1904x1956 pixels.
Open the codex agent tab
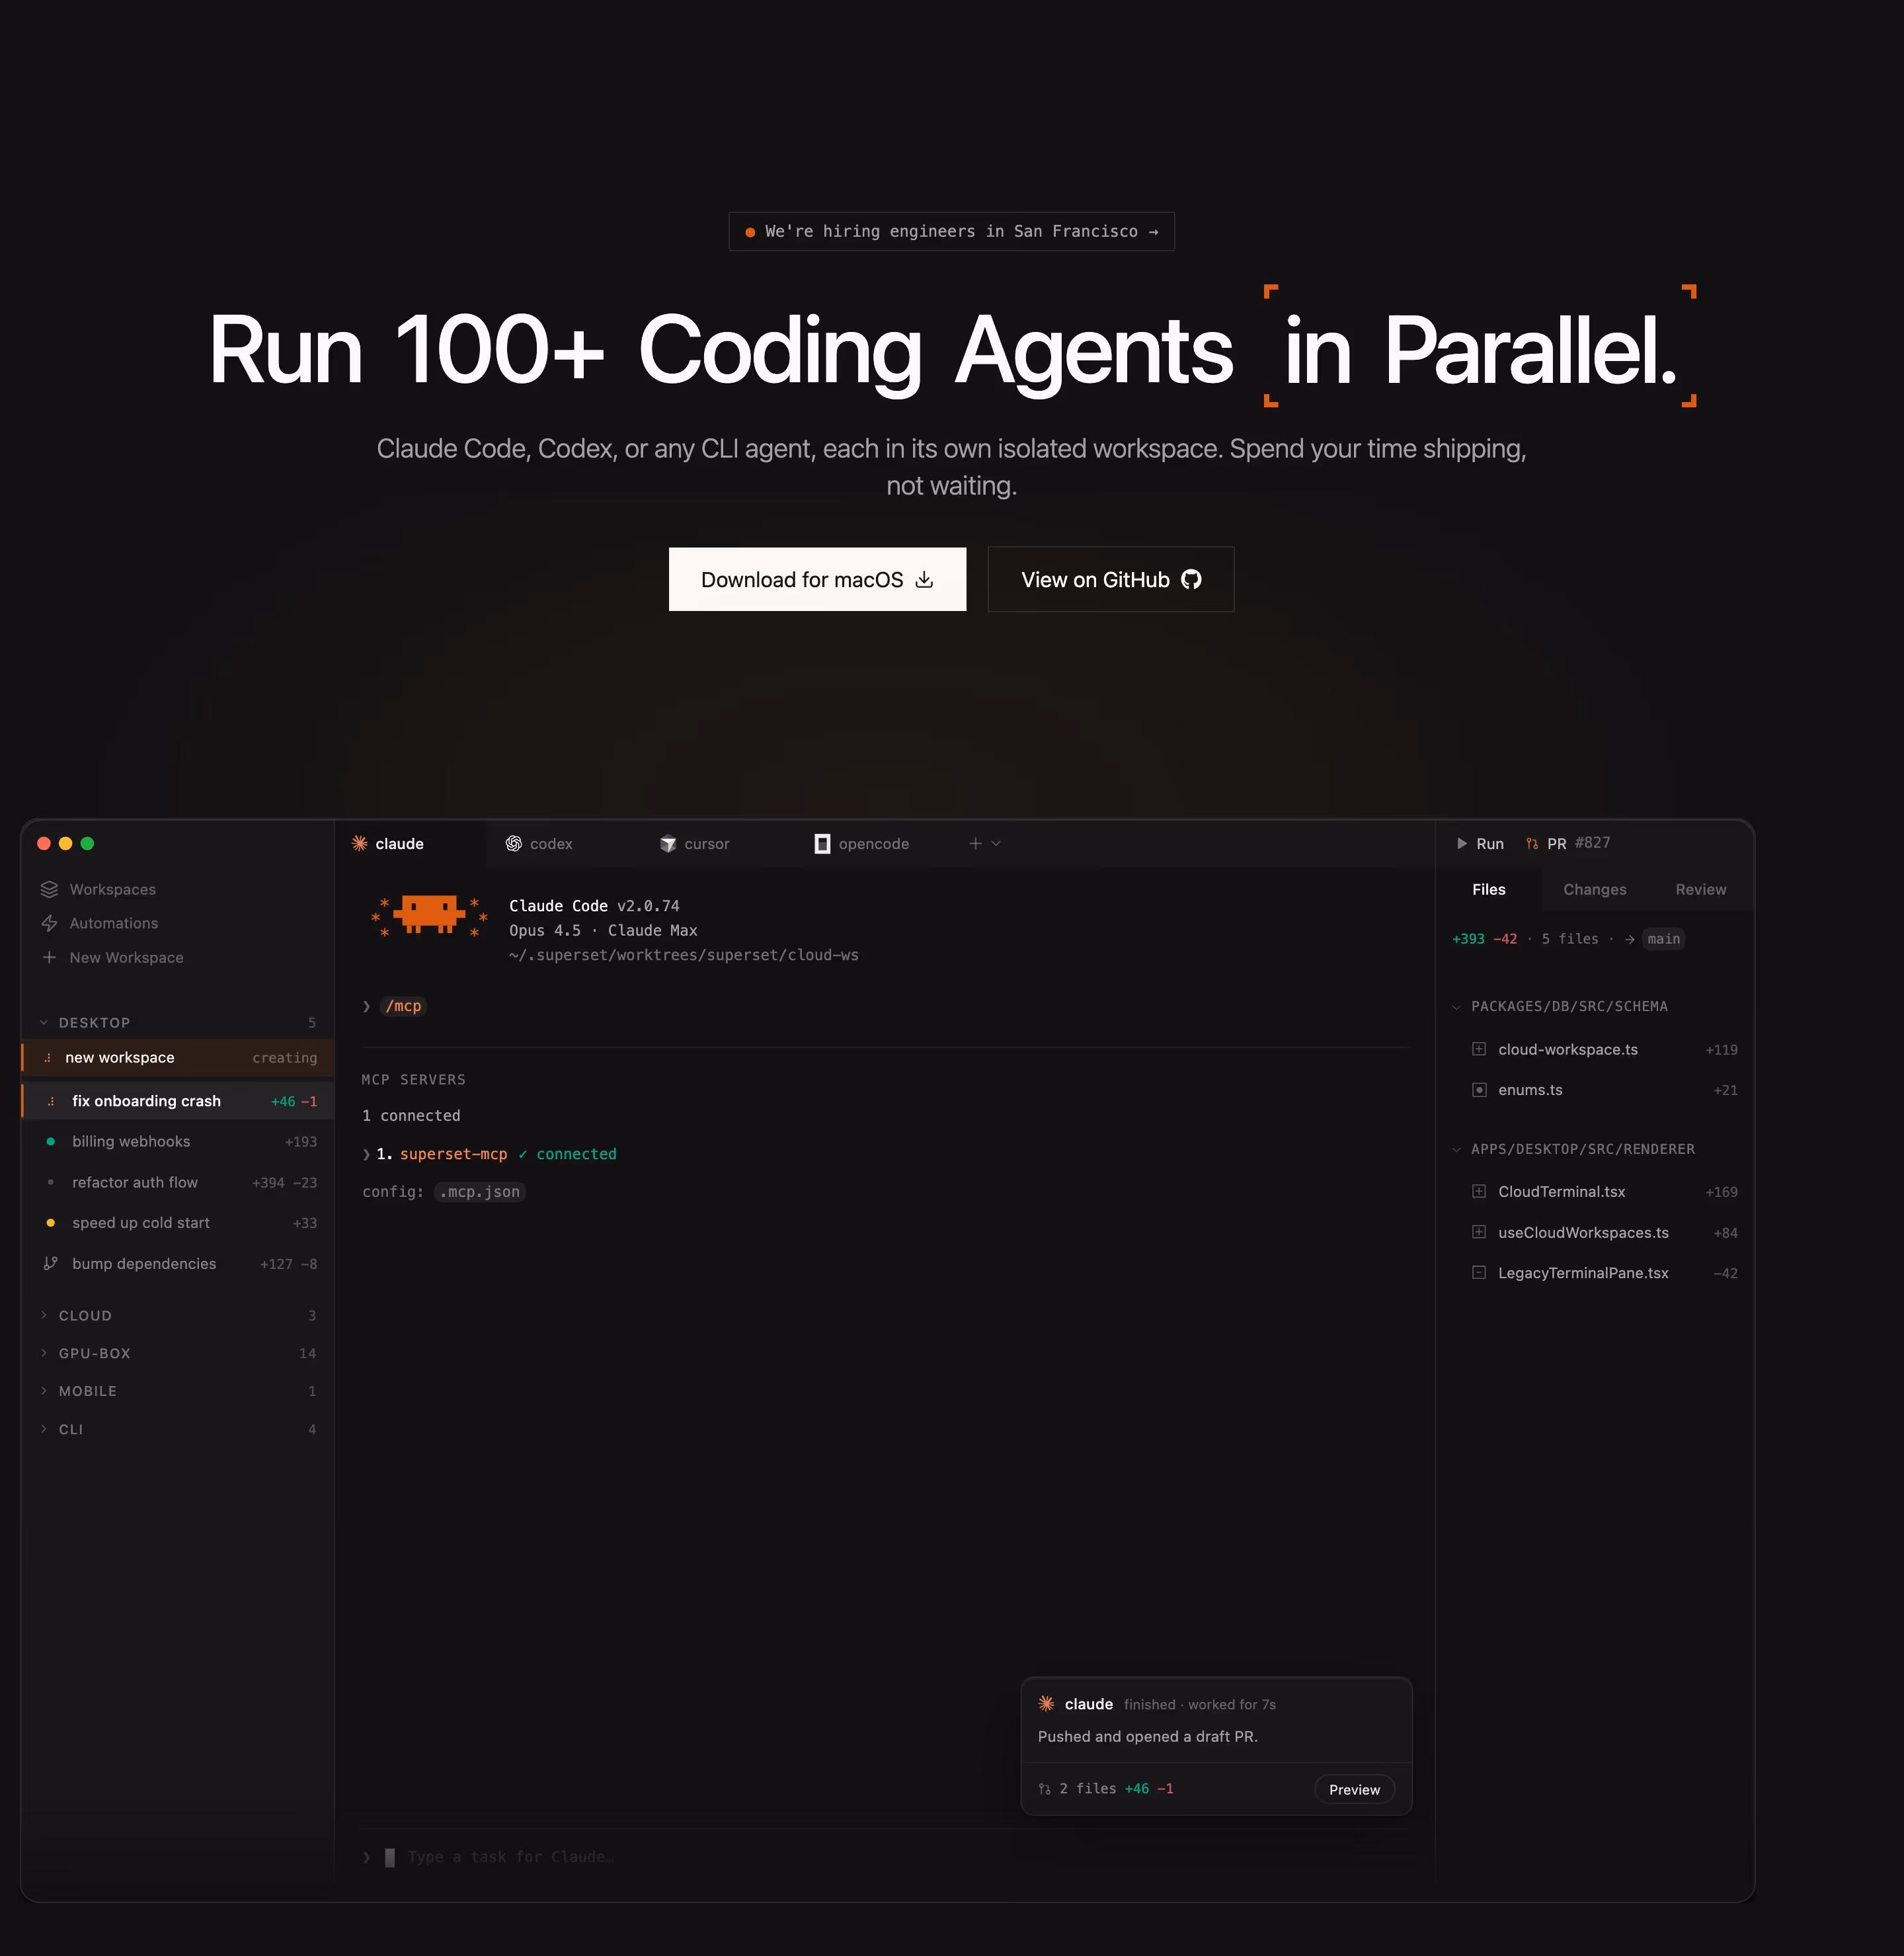563,843
